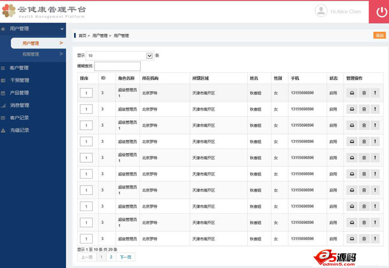Click the trash delete icon in first row
Screen dimensions: 389x268
tap(364, 93)
